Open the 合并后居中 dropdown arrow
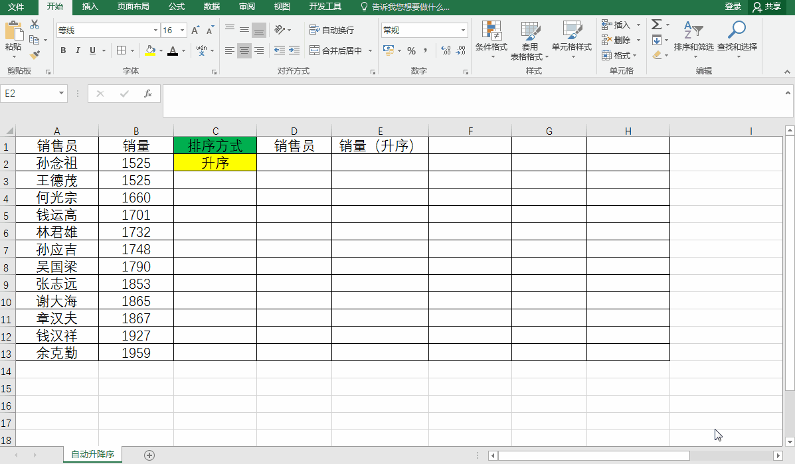 370,50
